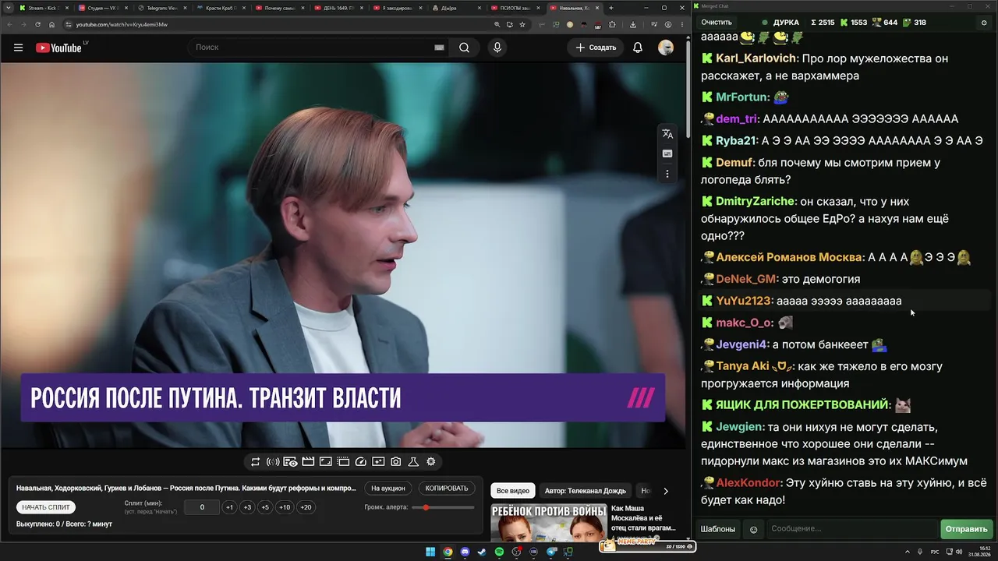Screen dimensions: 998x561
Task: Add one minute with the +1 button
Action: tap(229, 507)
